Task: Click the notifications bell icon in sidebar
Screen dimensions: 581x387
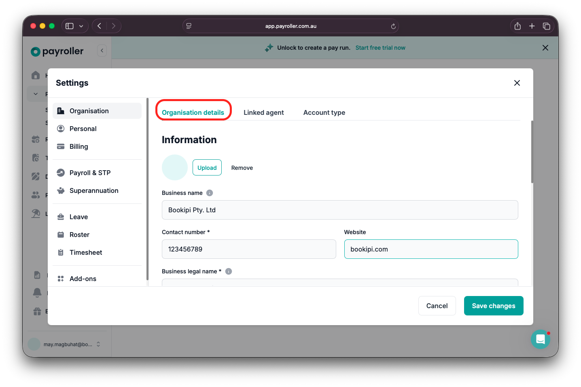Action: point(37,292)
